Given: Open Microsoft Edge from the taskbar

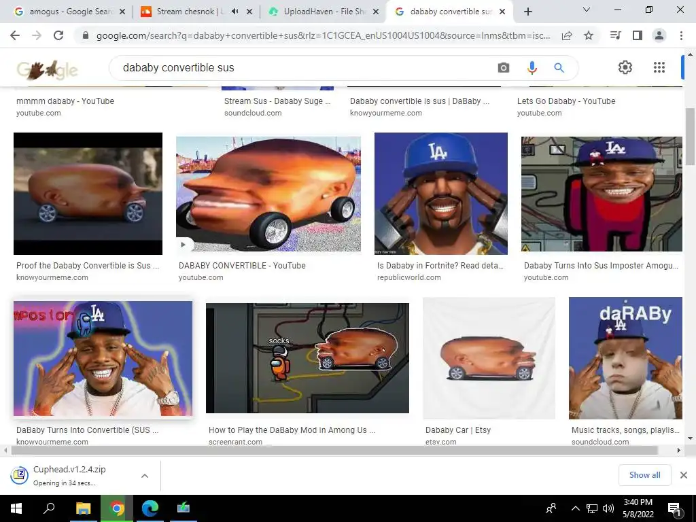Looking at the screenshot, I should point(150,508).
